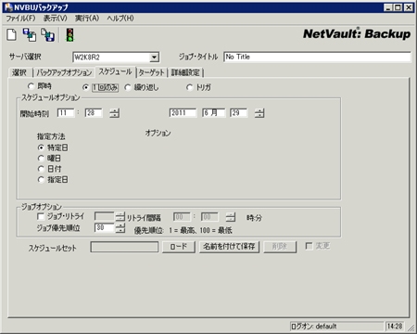Click the NVBU app icon in title bar
This screenshot has width=417, height=334.
click(x=8, y=7)
